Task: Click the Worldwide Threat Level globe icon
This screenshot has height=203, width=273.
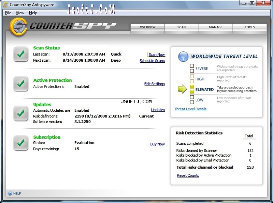Action: pyautogui.click(x=183, y=57)
